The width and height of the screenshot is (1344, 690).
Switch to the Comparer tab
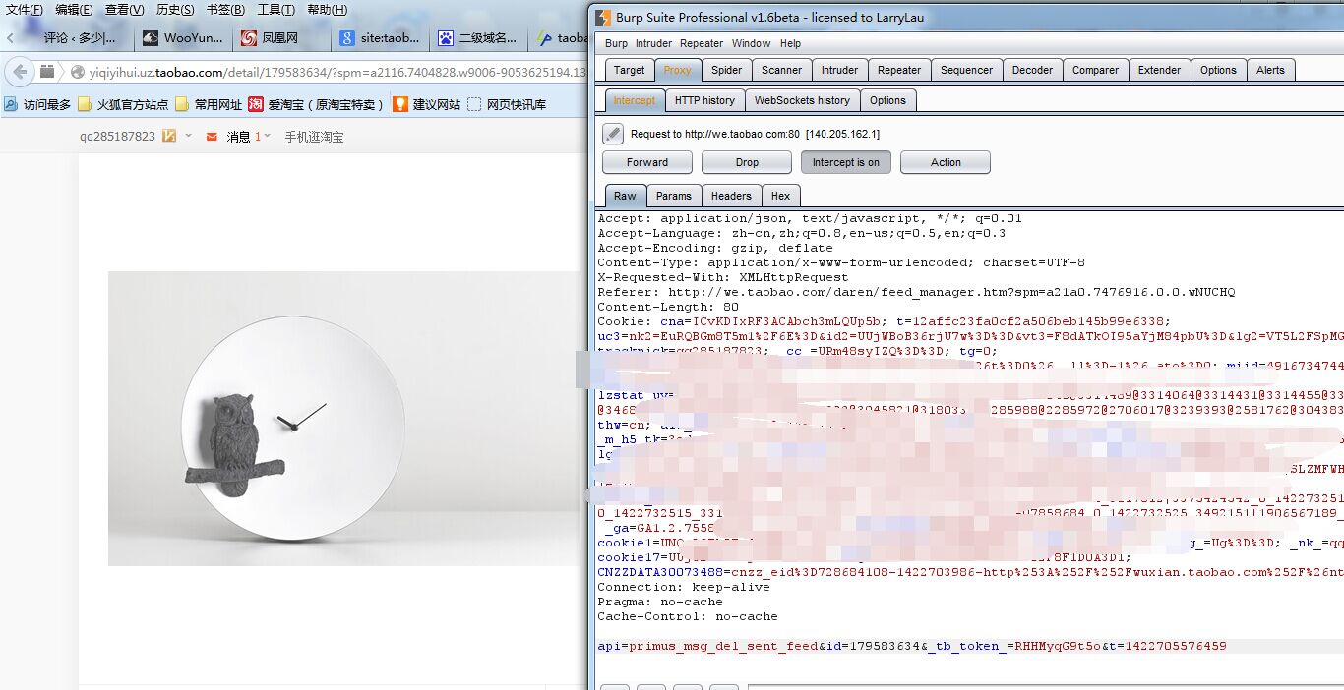(1096, 70)
